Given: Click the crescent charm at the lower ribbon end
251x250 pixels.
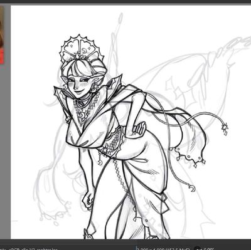Looking at the screenshot, I should (192, 188).
